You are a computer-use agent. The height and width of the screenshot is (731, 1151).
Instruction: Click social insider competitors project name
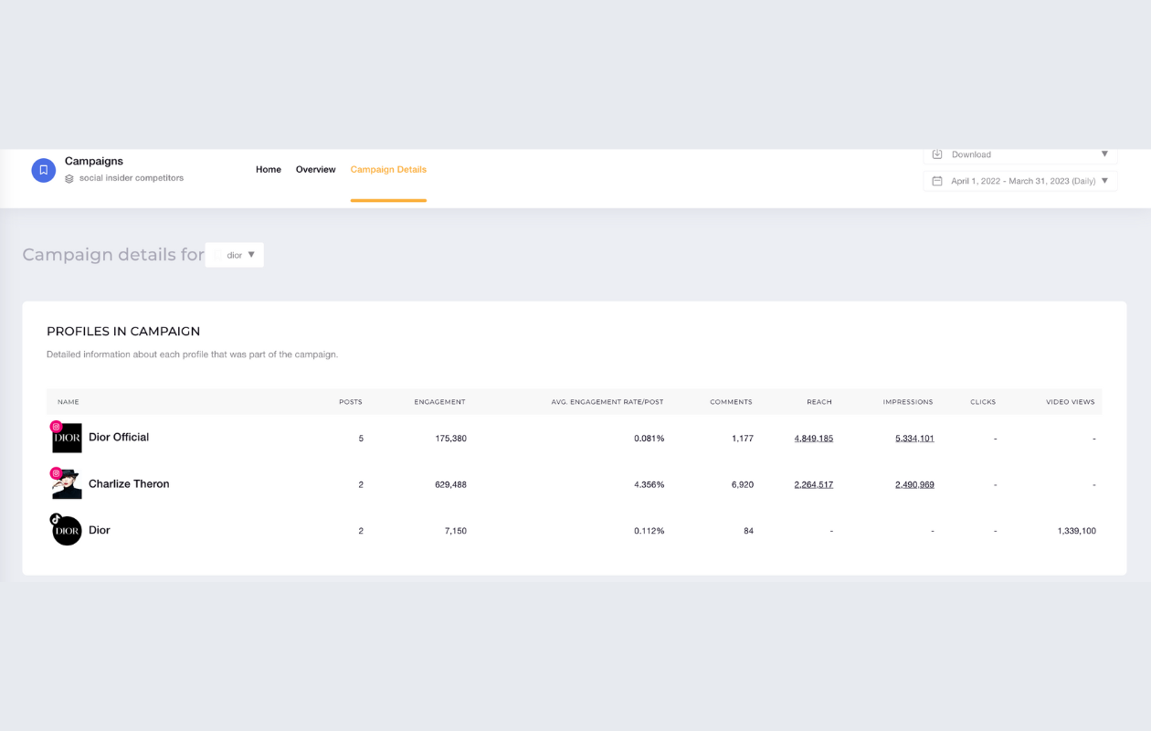point(132,178)
